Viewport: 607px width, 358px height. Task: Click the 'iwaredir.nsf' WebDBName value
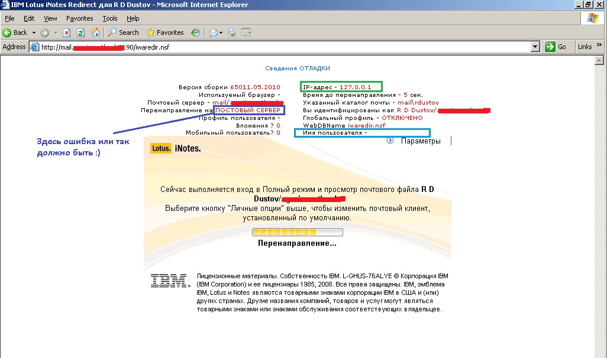coord(366,126)
